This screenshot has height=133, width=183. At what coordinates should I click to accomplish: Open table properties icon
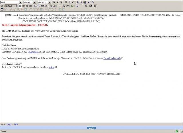point(7,9)
